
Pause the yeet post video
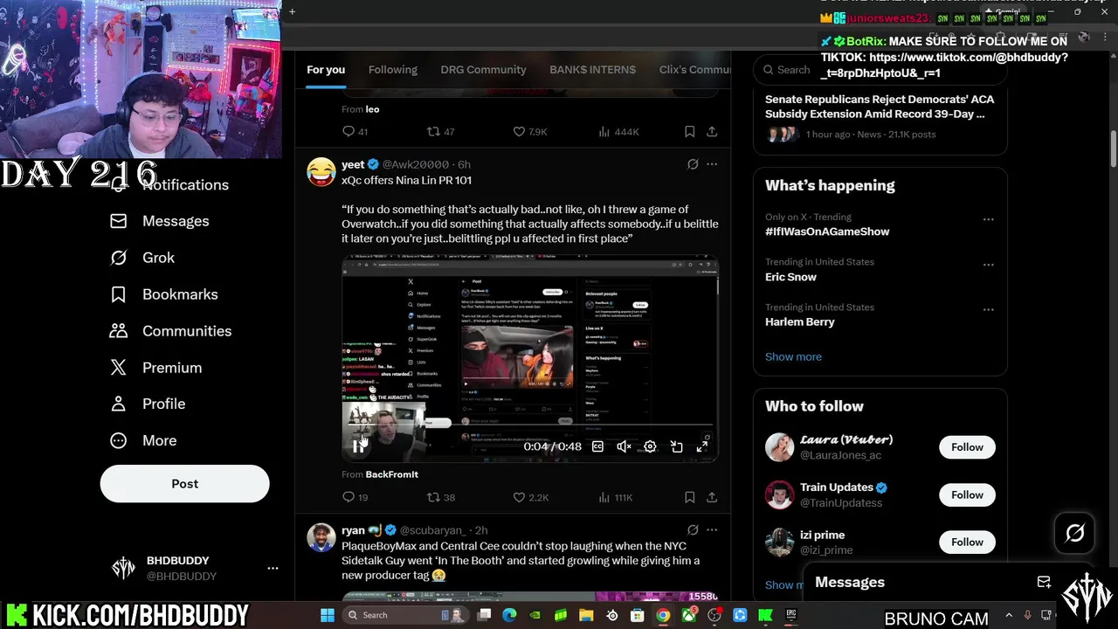358,446
